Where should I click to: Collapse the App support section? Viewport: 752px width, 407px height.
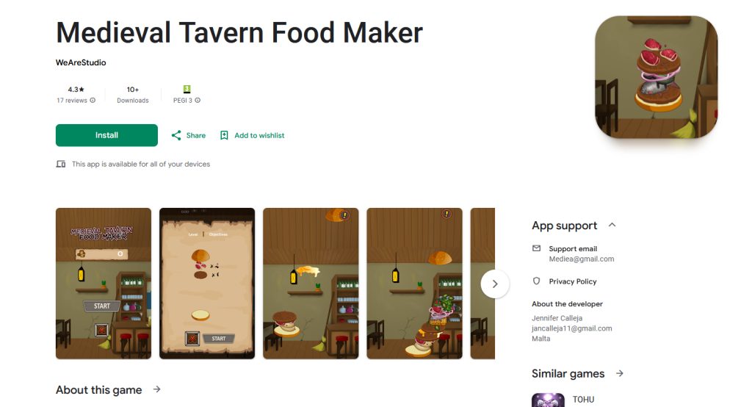pos(612,225)
